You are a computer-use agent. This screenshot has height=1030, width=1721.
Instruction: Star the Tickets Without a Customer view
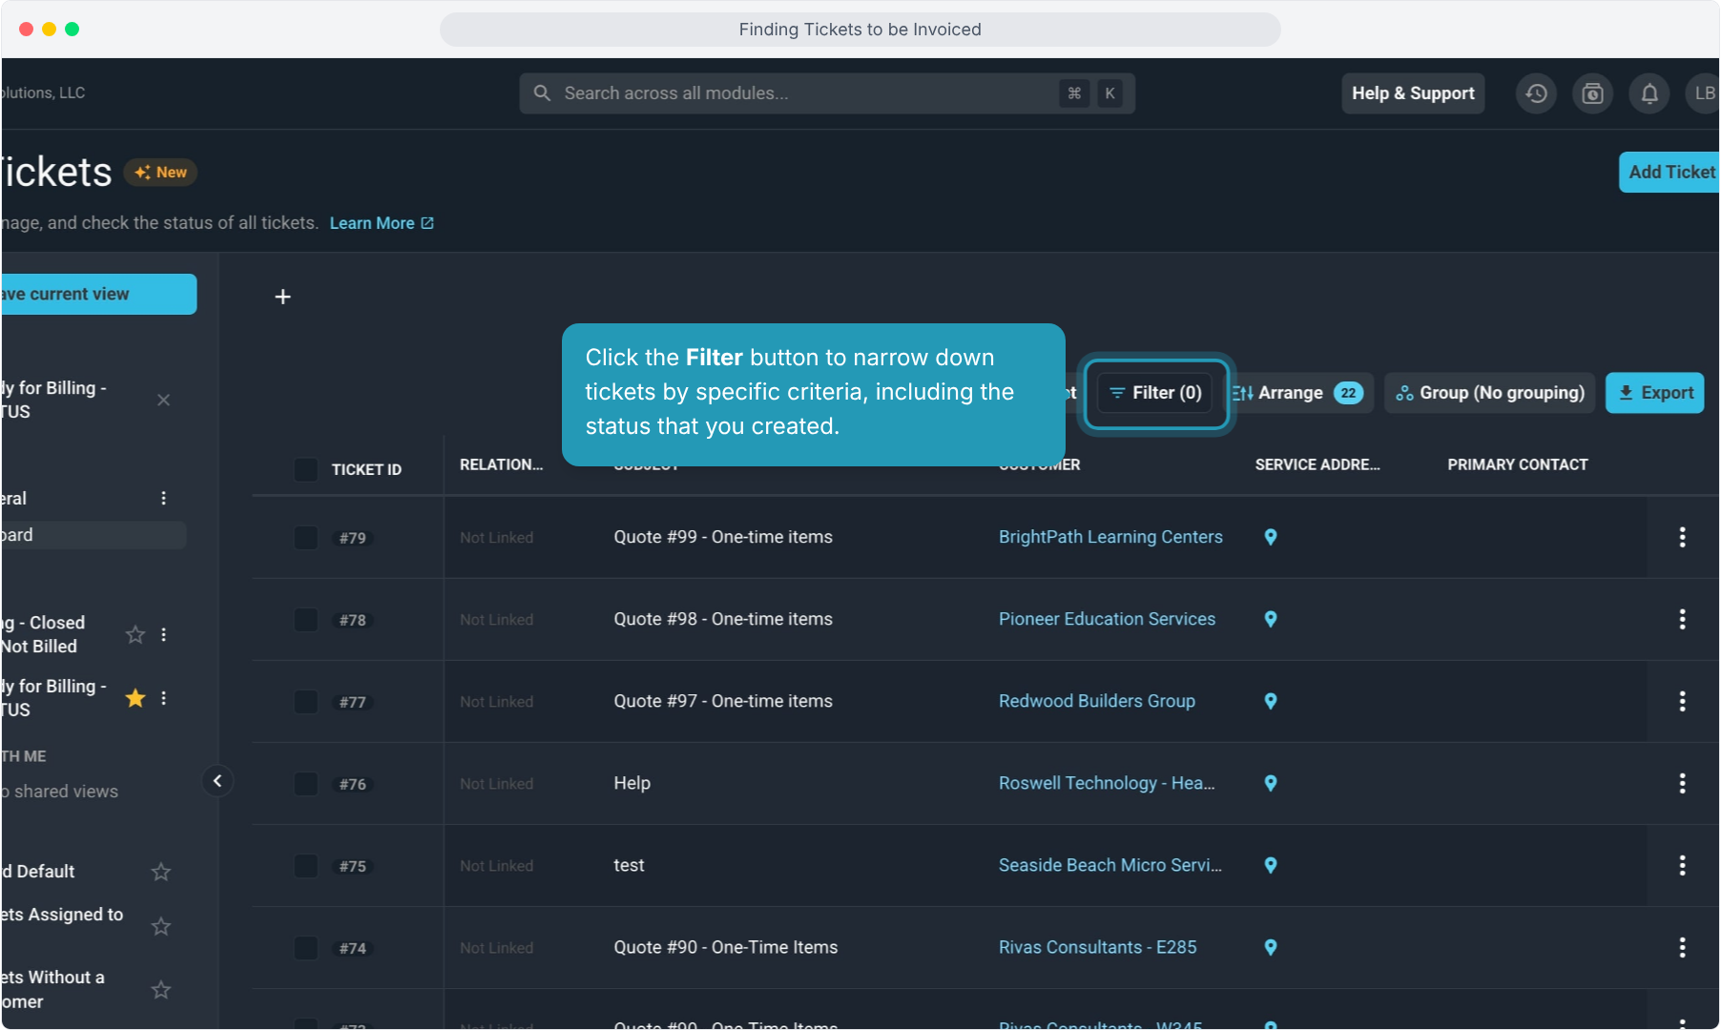coord(161,990)
